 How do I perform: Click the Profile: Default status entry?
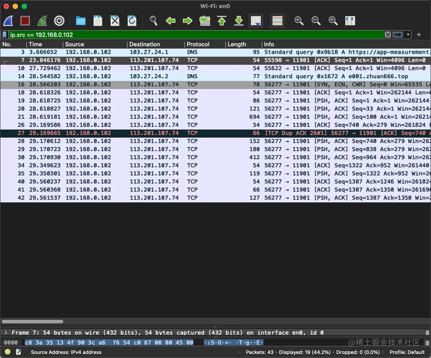[407, 352]
